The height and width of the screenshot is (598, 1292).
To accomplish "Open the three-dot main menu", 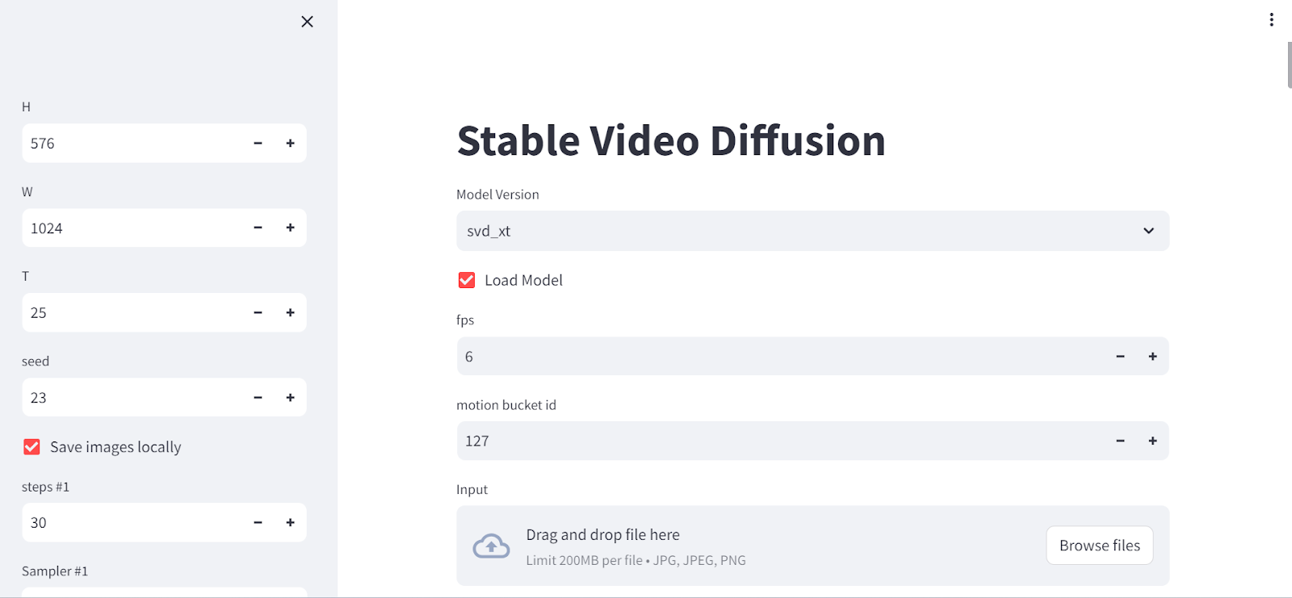I will pos(1271,19).
